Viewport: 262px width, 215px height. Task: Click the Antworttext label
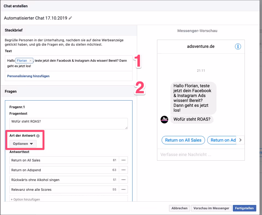[x=19, y=152]
